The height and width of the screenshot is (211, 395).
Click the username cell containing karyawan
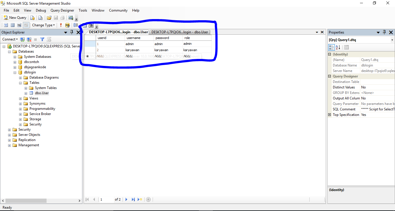[x=139, y=50]
